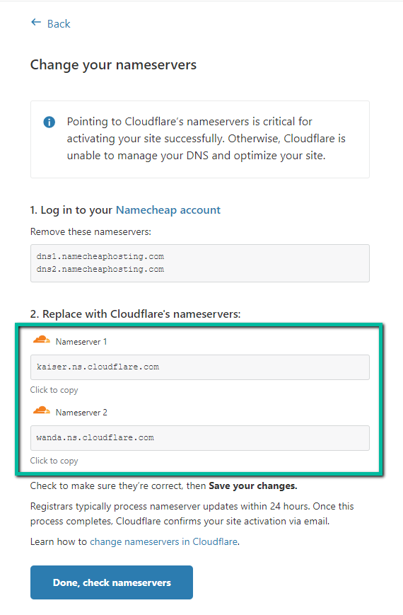Click the 'Remove these nameservers' label
Screen dimensions: 403x615
coord(90,232)
